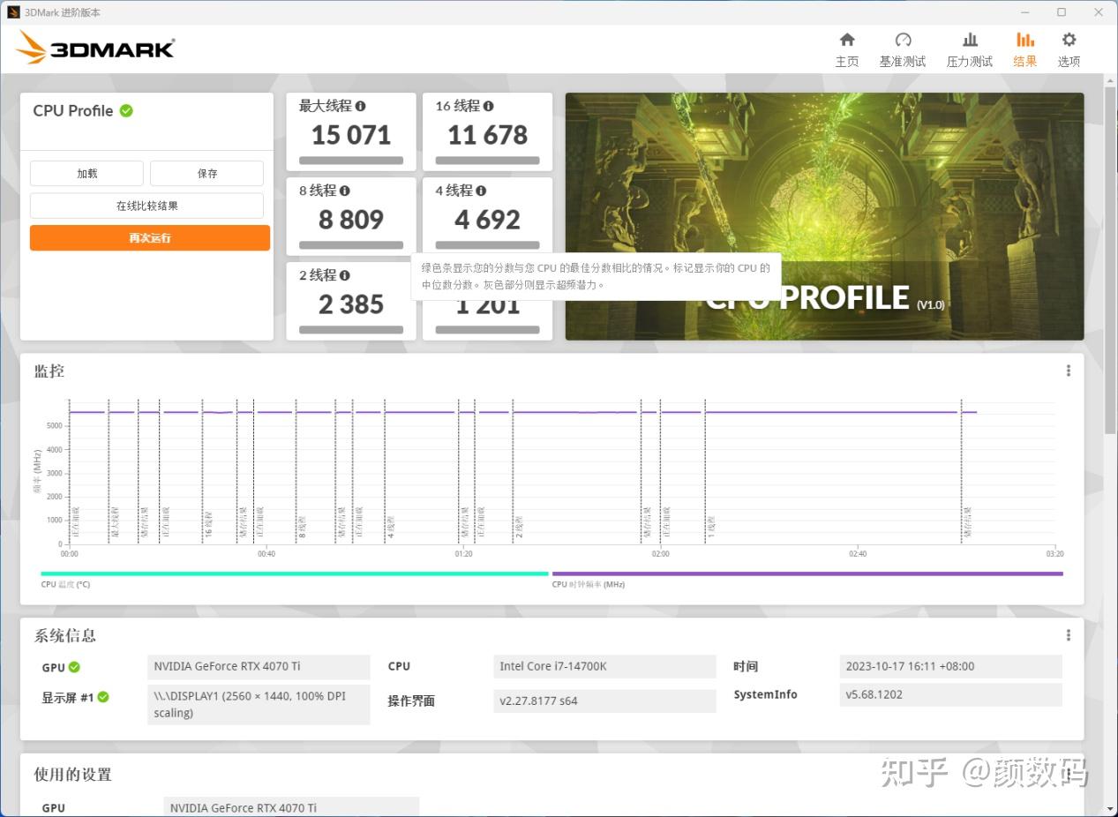Toggle the CPU 温度 legend in the chart
Screen dimensions: 1118x817
[64, 583]
